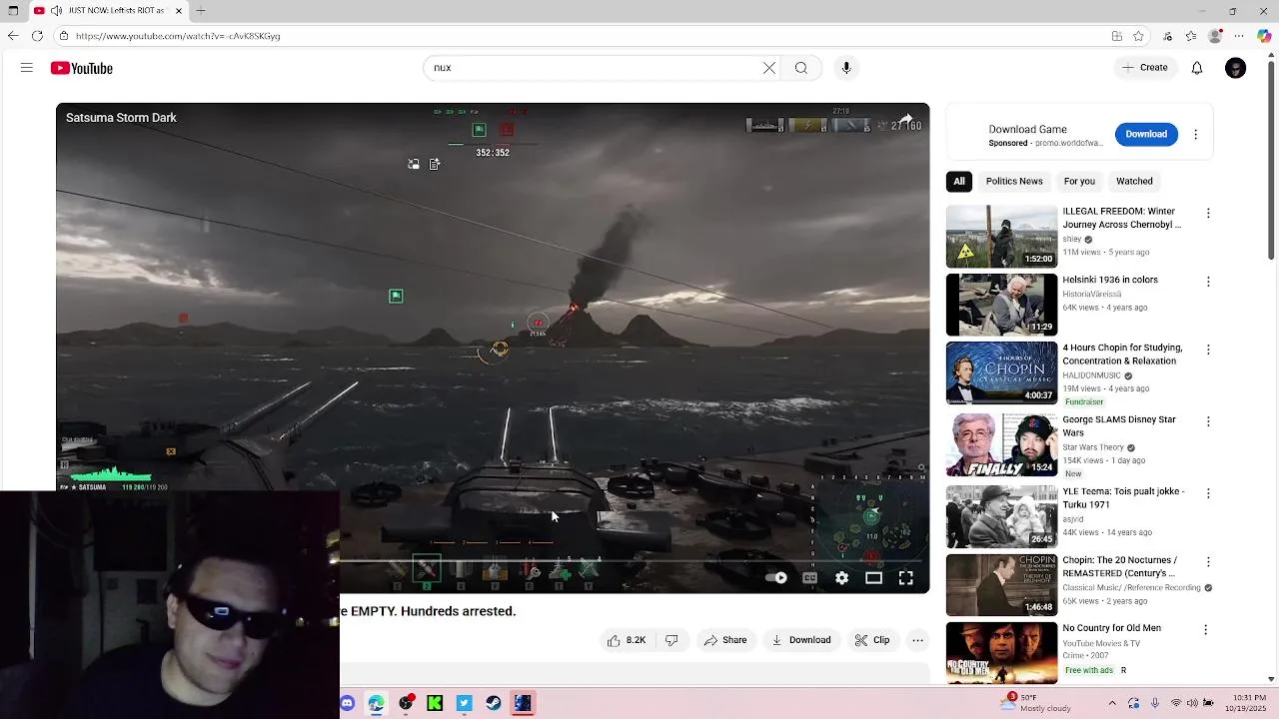Screen dimensions: 1279x719
Task: Open Copilot icon in browser toolbar
Action: point(1264,36)
